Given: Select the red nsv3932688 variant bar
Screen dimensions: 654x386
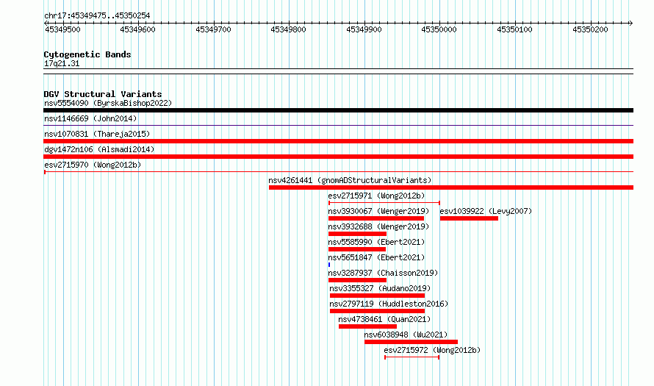Looking at the screenshot, I should (357, 234).
